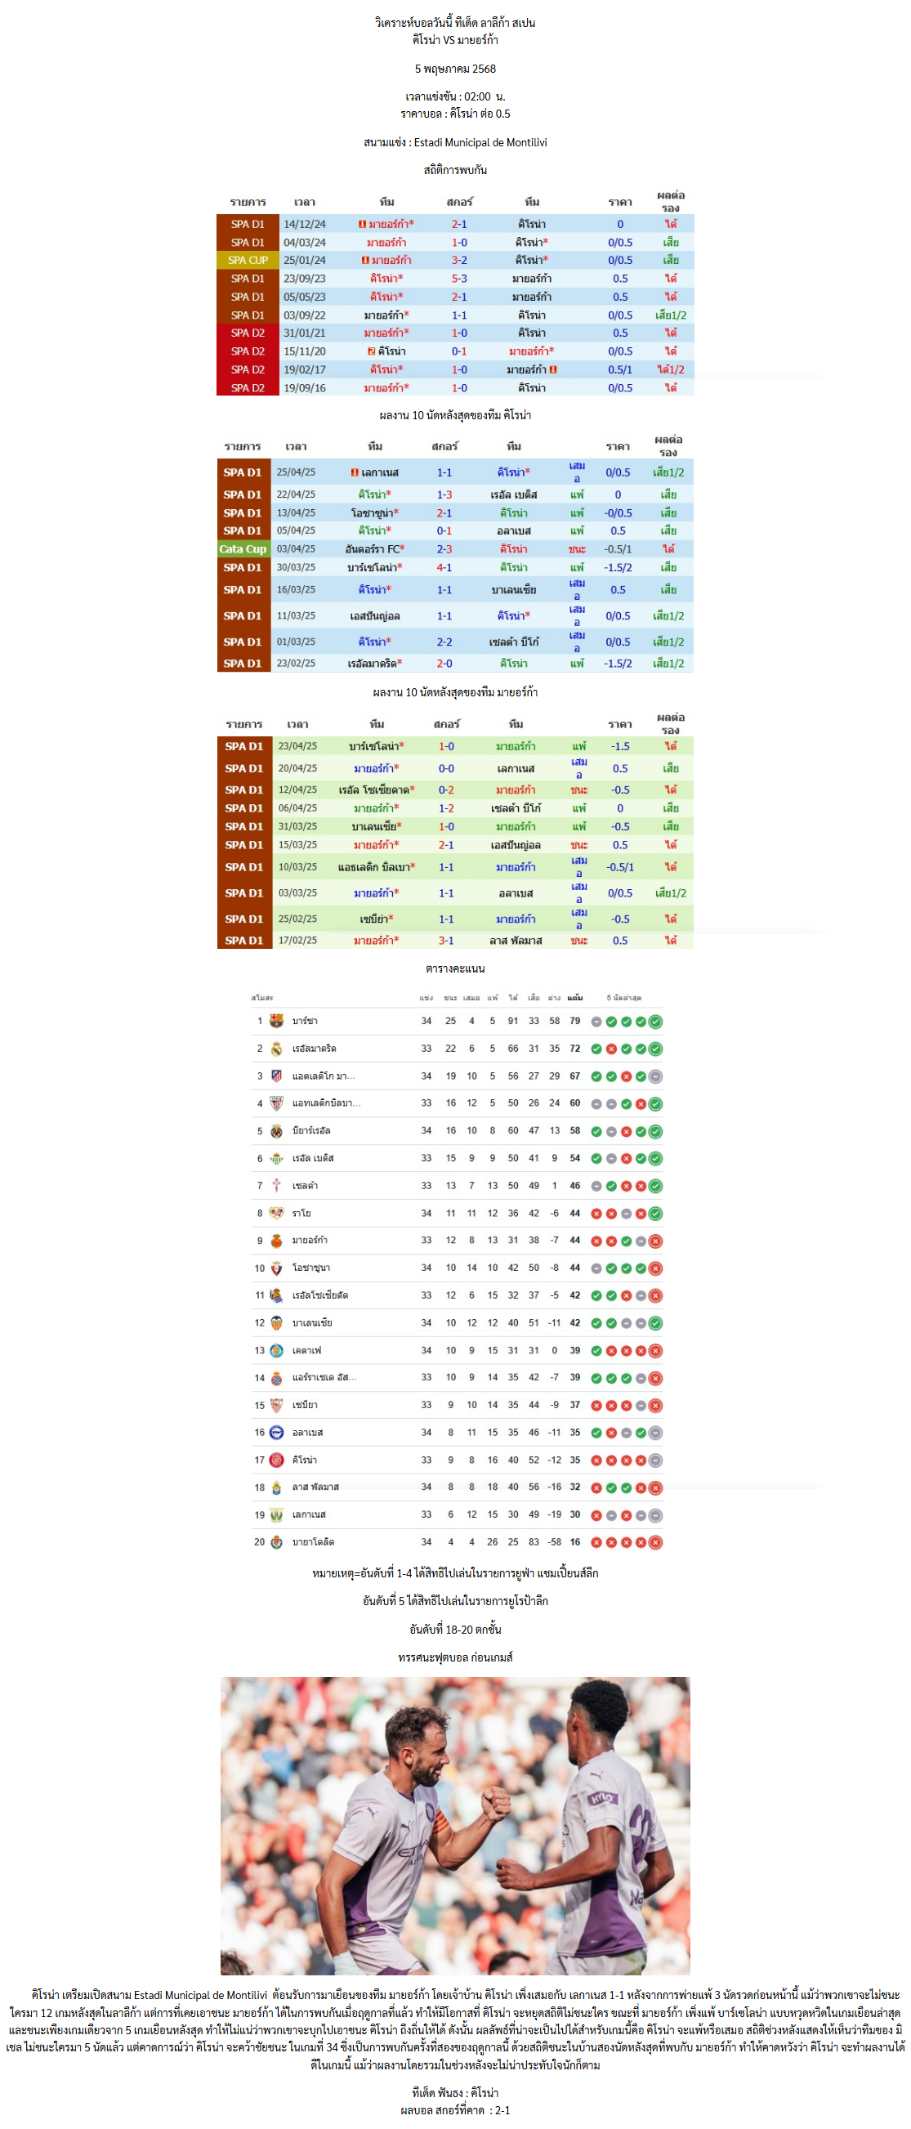Image resolution: width=911 pixels, height=2129 pixels.
Task: Click the red card icon in the 15/11/20 row
Action: pyautogui.click(x=372, y=351)
